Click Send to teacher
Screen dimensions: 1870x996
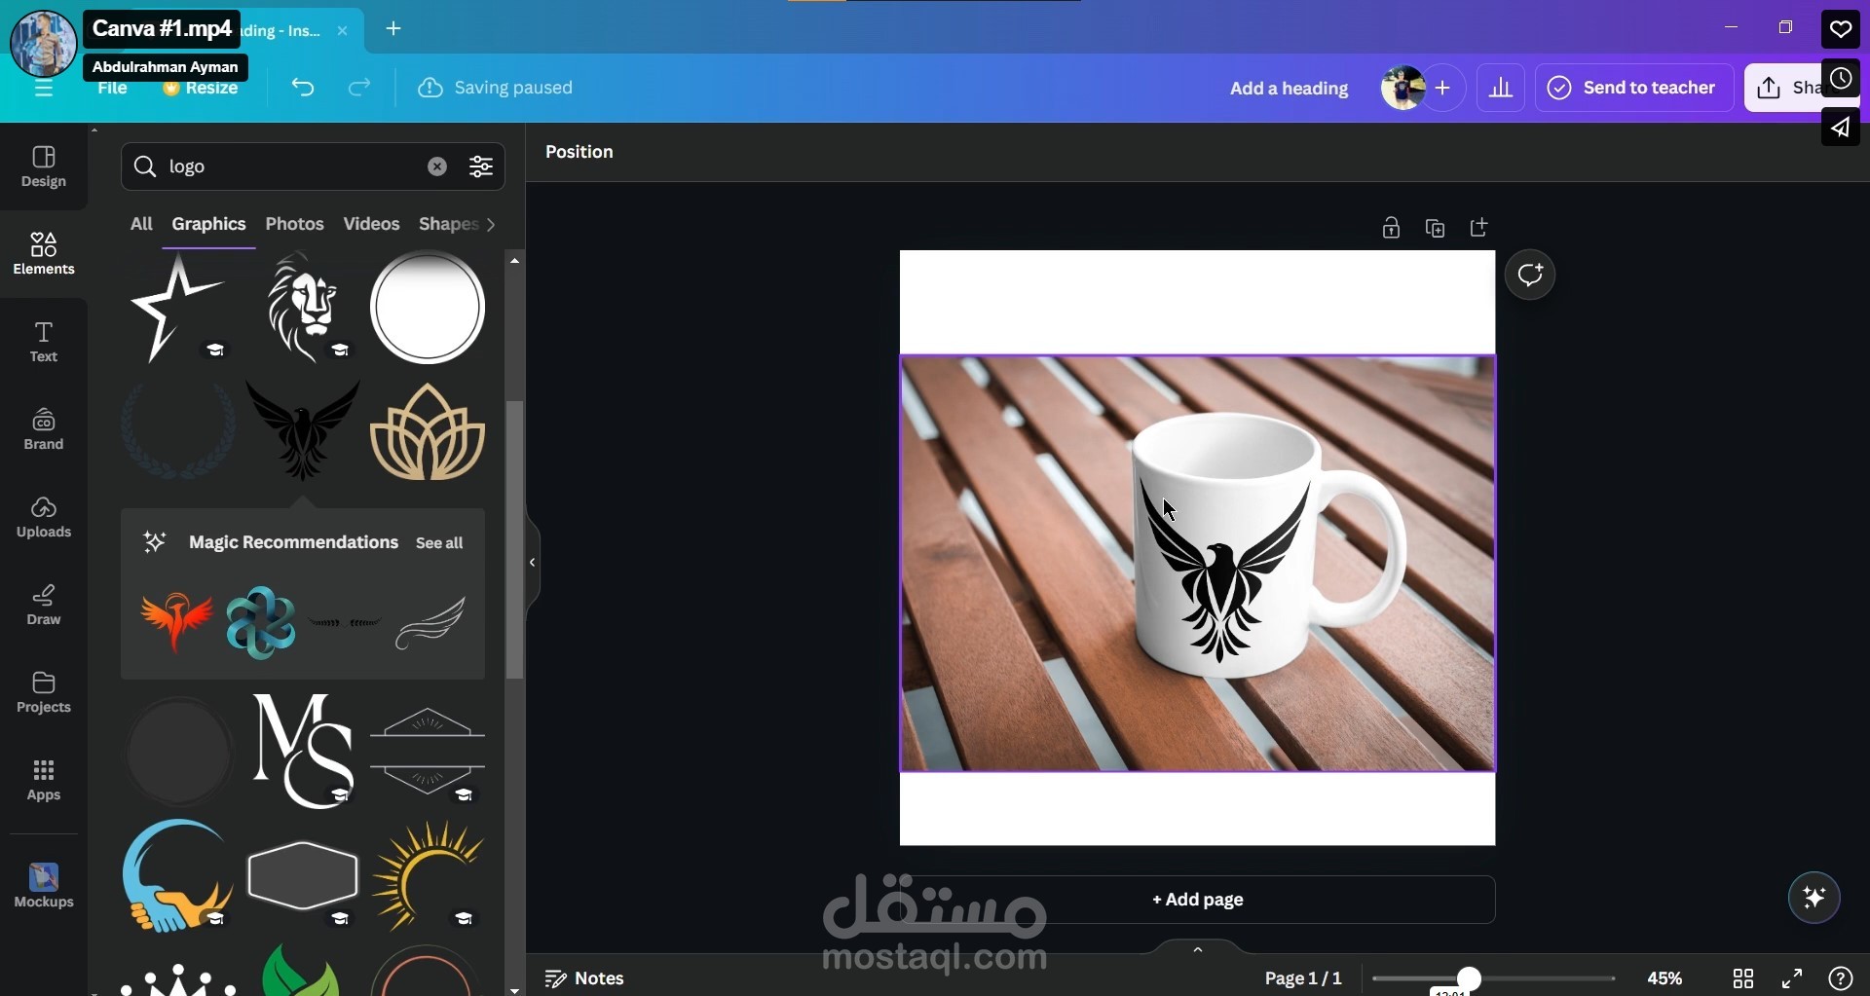[1633, 88]
